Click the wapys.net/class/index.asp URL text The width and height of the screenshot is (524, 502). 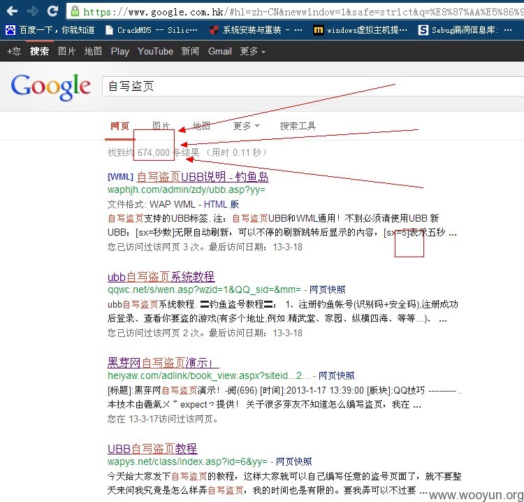pyautogui.click(x=187, y=461)
